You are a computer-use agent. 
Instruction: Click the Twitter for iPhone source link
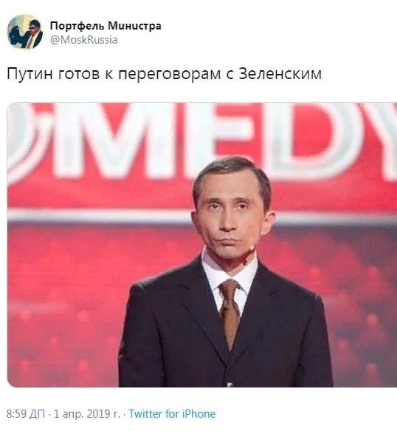point(172,414)
